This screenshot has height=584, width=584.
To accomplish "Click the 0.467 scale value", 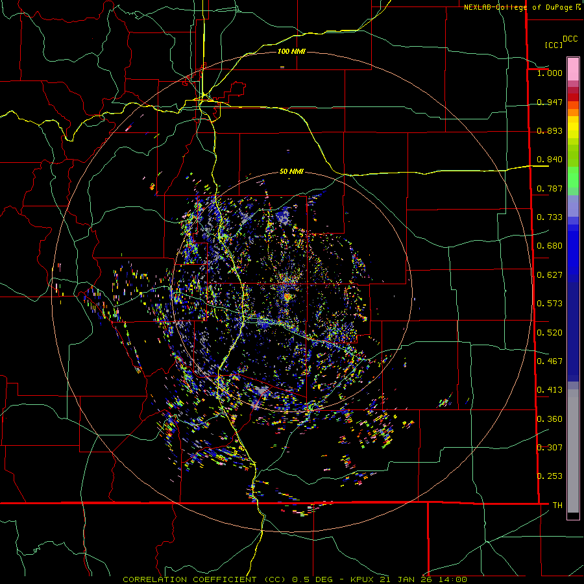I will point(550,361).
